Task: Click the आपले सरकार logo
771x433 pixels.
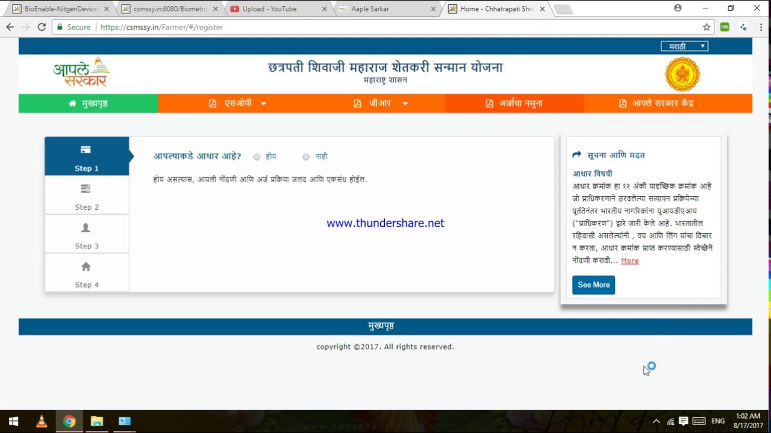Action: click(81, 73)
